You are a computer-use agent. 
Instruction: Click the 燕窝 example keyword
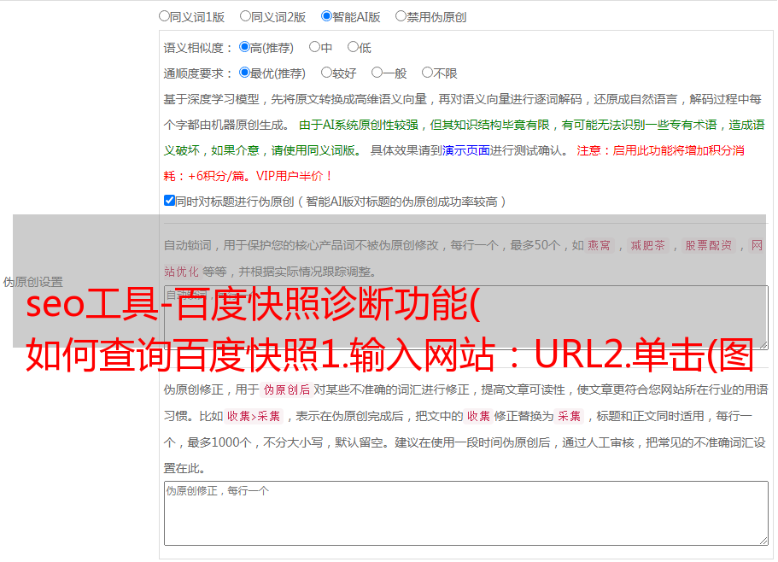599,245
